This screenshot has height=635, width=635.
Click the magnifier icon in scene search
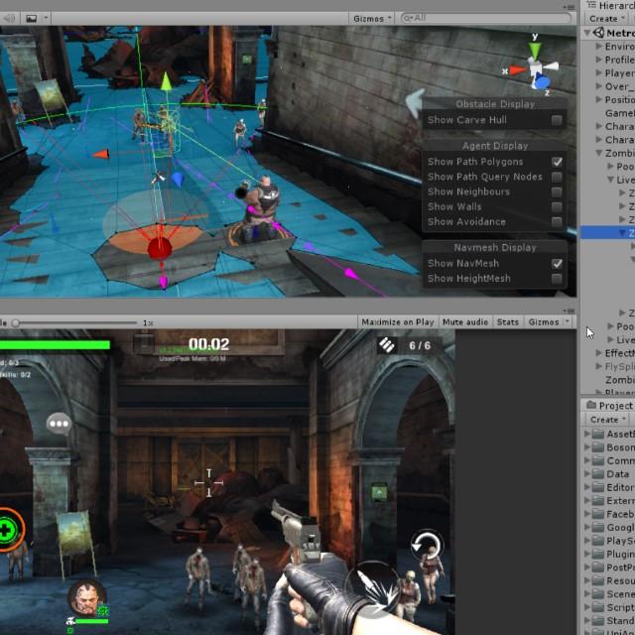[407, 18]
